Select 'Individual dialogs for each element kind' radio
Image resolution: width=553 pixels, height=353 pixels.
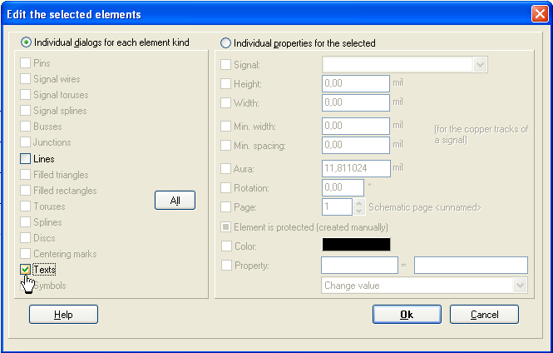coord(26,42)
